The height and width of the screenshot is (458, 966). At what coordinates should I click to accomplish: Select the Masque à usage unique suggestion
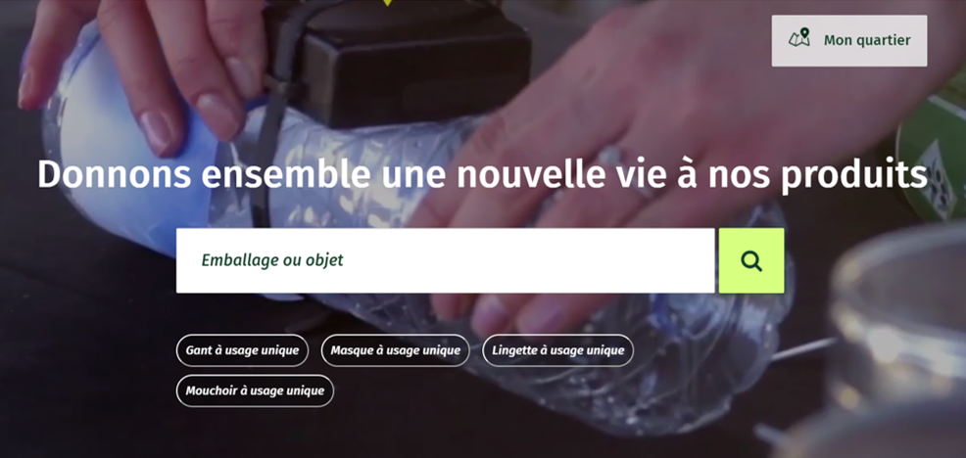(396, 350)
